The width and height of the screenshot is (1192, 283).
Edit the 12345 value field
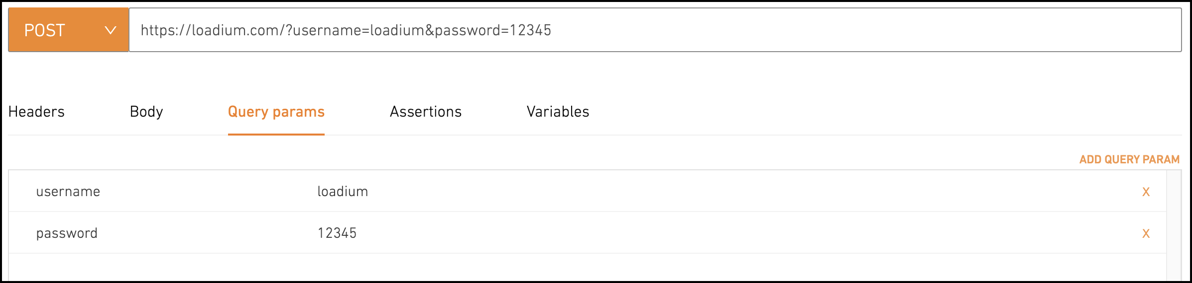[x=337, y=233]
